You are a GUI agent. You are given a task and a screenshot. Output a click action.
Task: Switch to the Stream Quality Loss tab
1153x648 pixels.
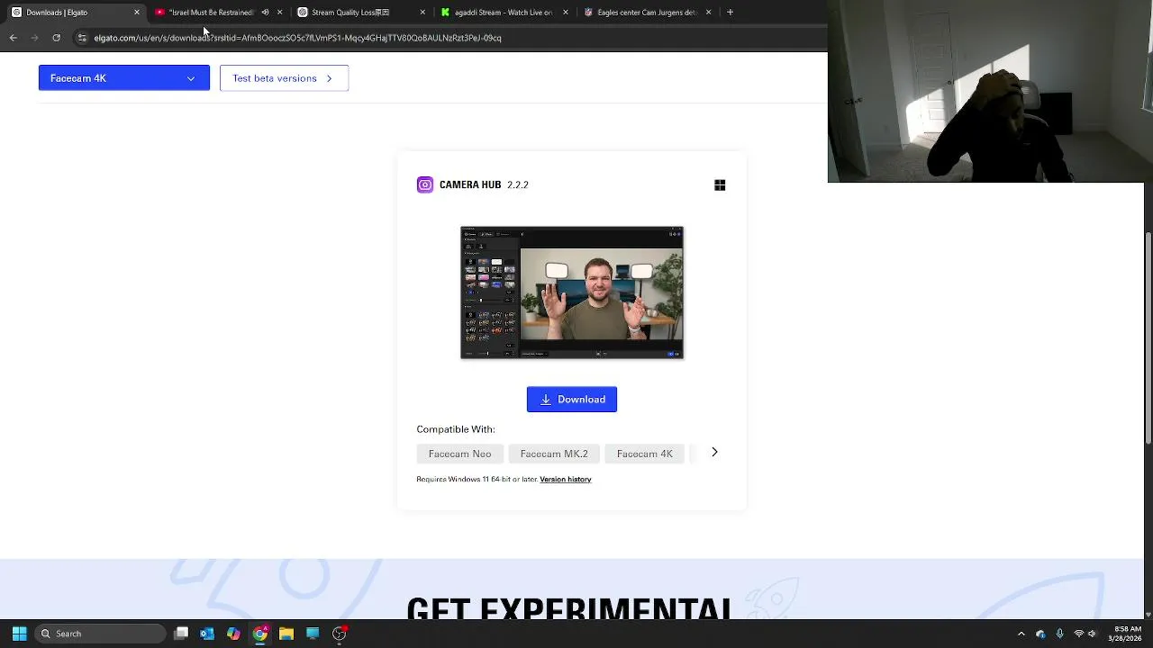356,13
